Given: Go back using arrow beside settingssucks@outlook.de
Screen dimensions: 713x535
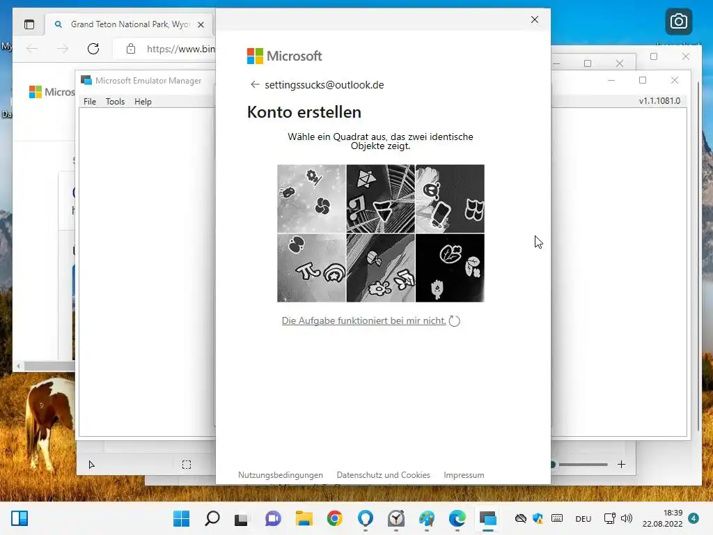Looking at the screenshot, I should [255, 84].
